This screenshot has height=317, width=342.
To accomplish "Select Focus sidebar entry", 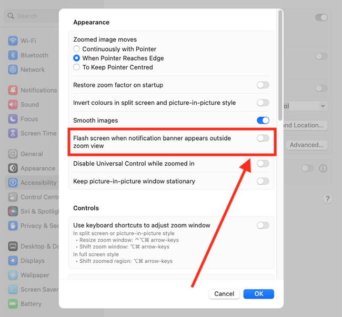I will (x=29, y=119).
